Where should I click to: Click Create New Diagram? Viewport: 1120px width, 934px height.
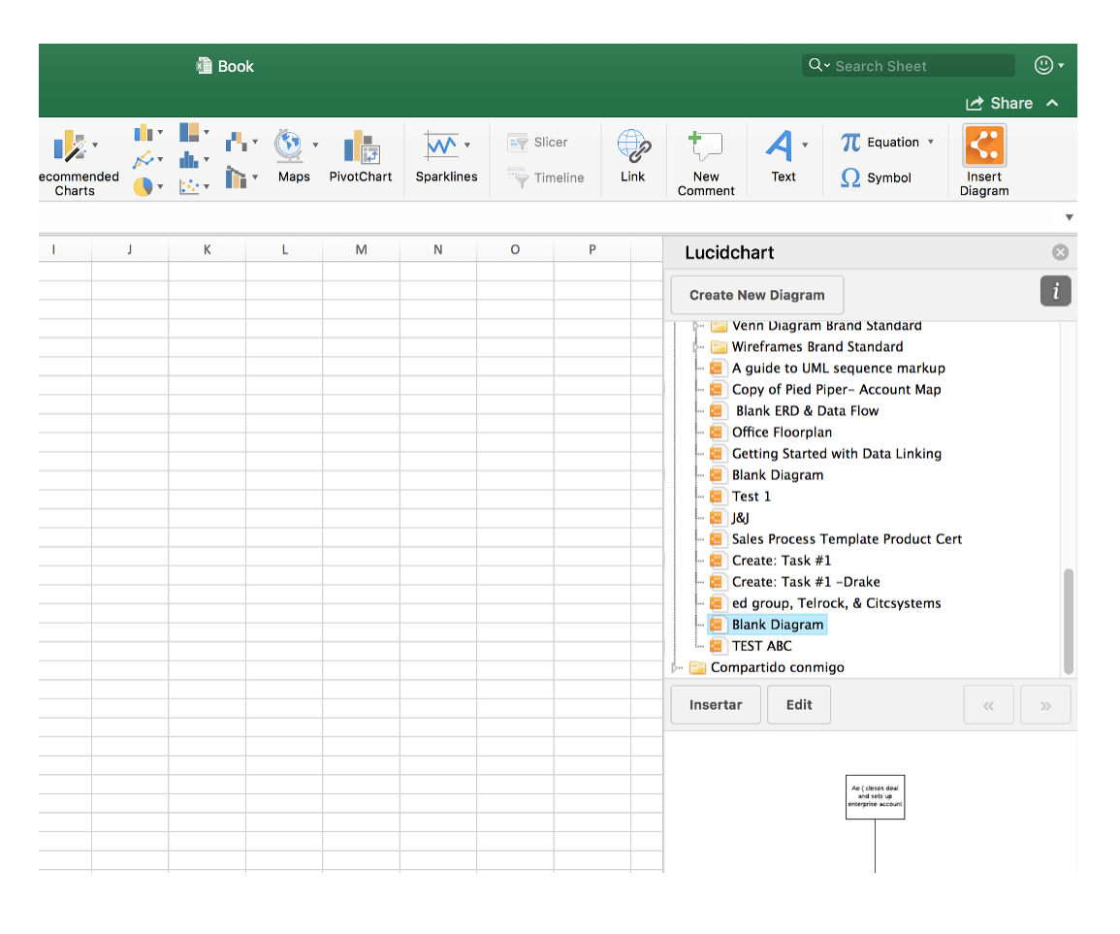pos(757,295)
